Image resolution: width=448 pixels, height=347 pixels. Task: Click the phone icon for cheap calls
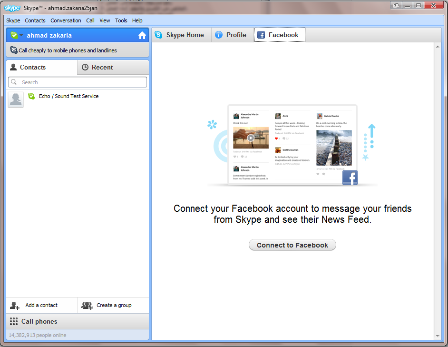[13, 50]
